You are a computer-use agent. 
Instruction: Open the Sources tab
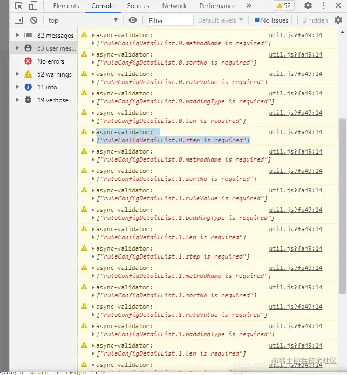(x=138, y=6)
